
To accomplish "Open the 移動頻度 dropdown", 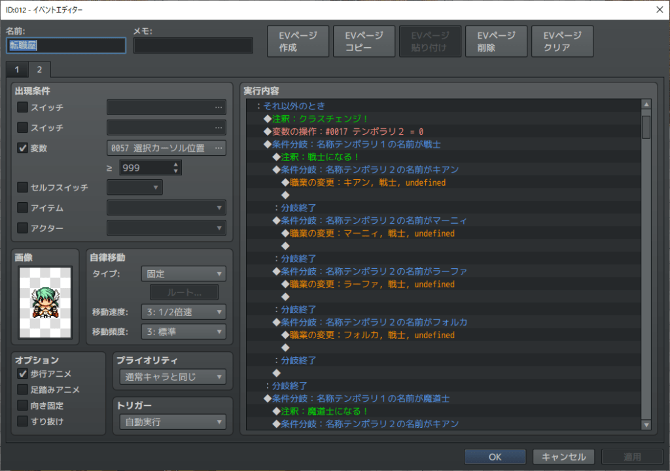I will pyautogui.click(x=183, y=332).
